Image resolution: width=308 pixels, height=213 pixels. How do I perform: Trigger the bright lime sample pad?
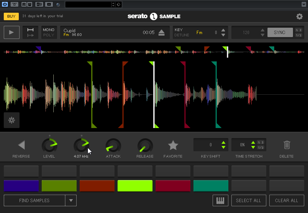tap(135, 186)
